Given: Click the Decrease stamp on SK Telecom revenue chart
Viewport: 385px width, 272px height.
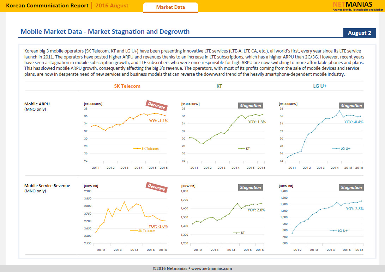Looking at the screenshot, I should click(156, 187).
